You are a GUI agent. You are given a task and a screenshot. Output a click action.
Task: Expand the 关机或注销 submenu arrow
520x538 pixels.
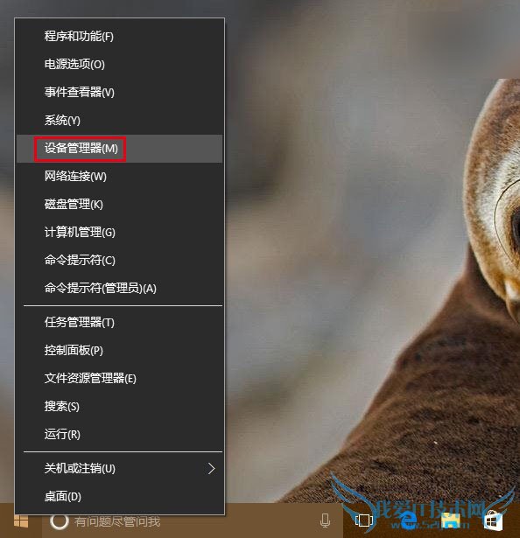(x=212, y=469)
